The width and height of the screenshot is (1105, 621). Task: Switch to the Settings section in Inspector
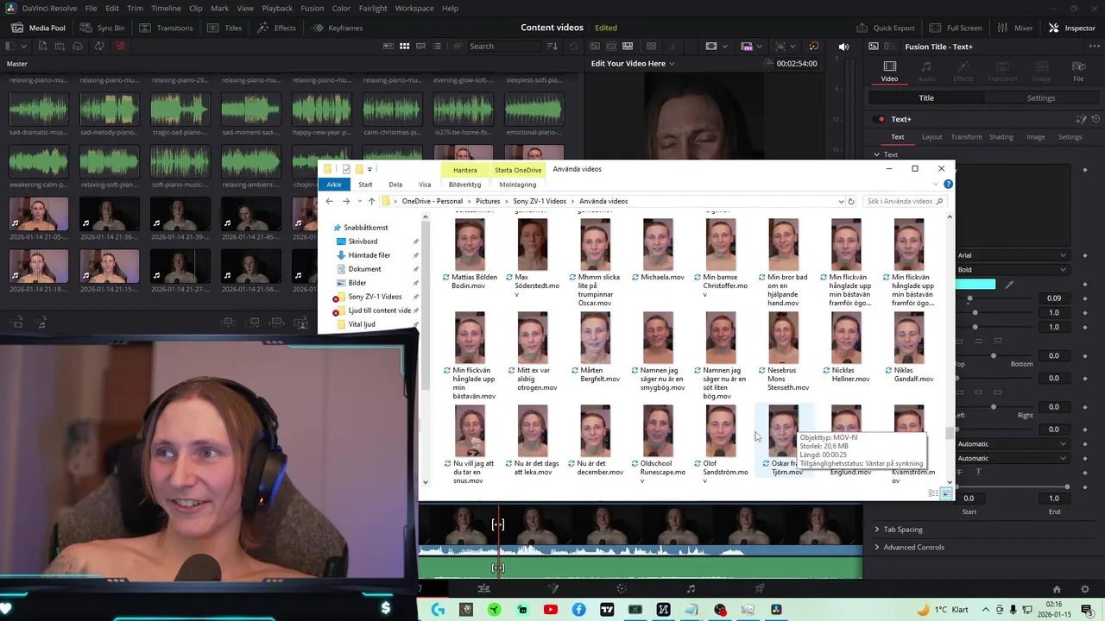[x=1040, y=97]
